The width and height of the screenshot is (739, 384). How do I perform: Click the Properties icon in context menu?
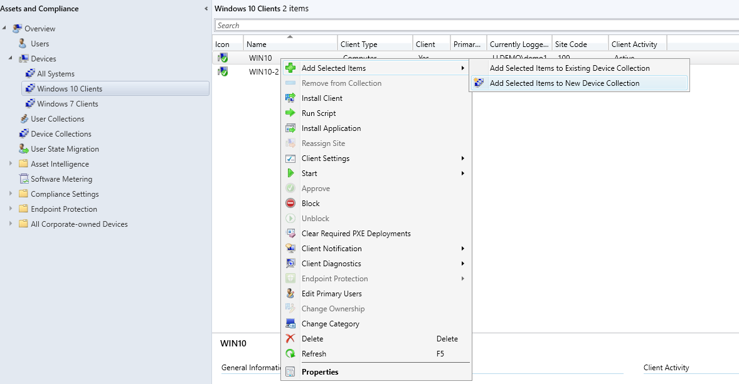point(290,371)
